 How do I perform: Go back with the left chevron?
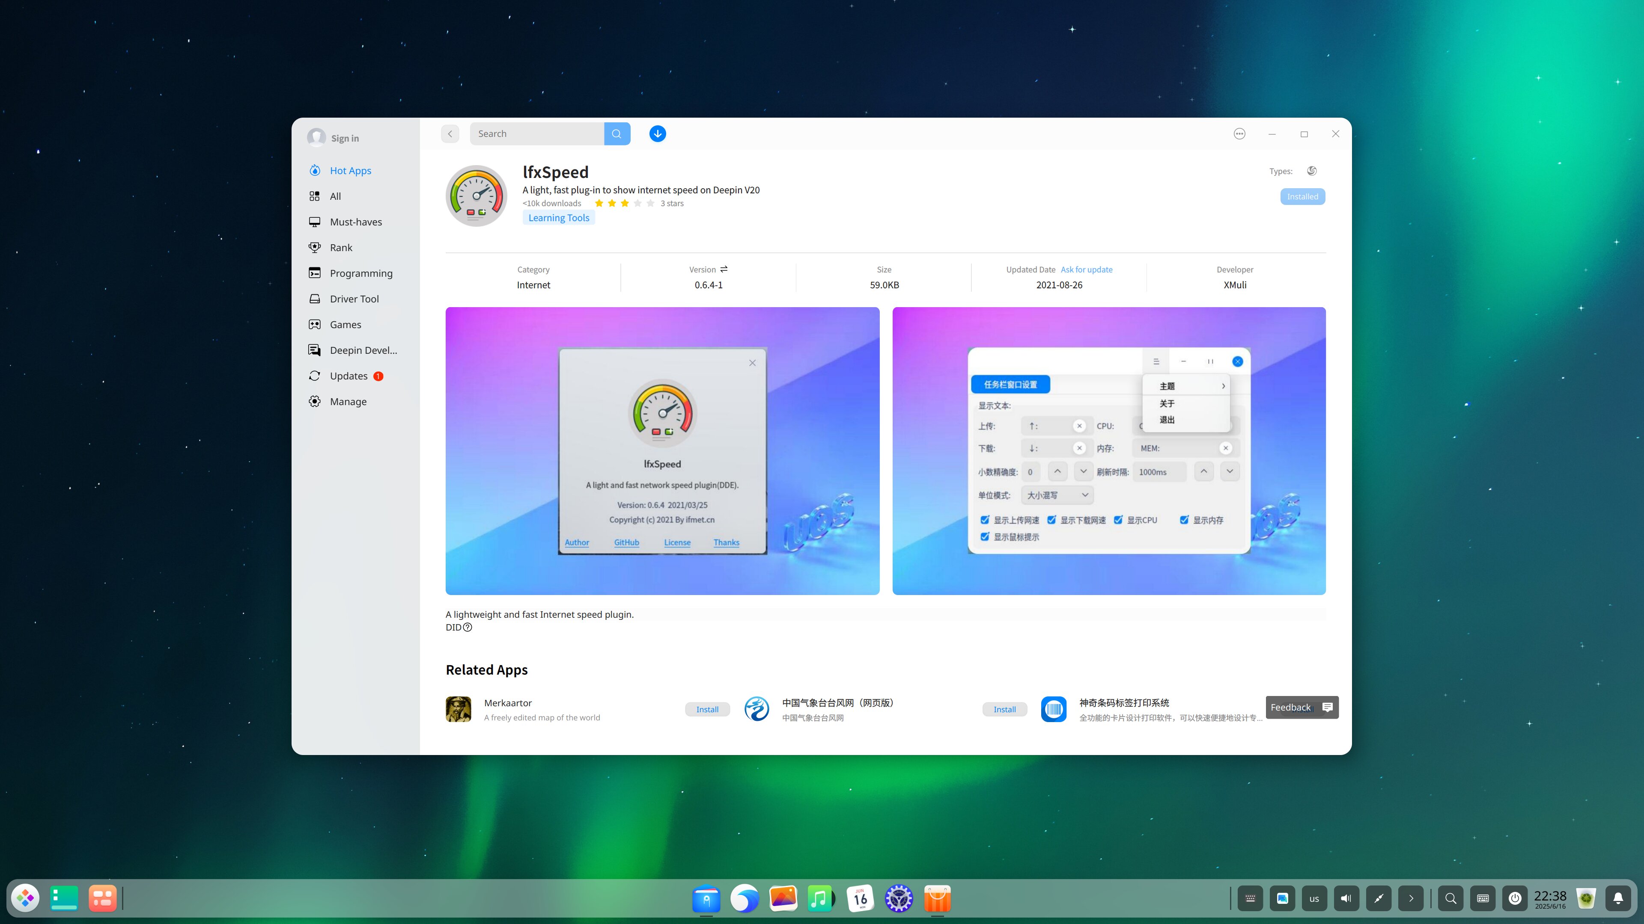(x=450, y=133)
